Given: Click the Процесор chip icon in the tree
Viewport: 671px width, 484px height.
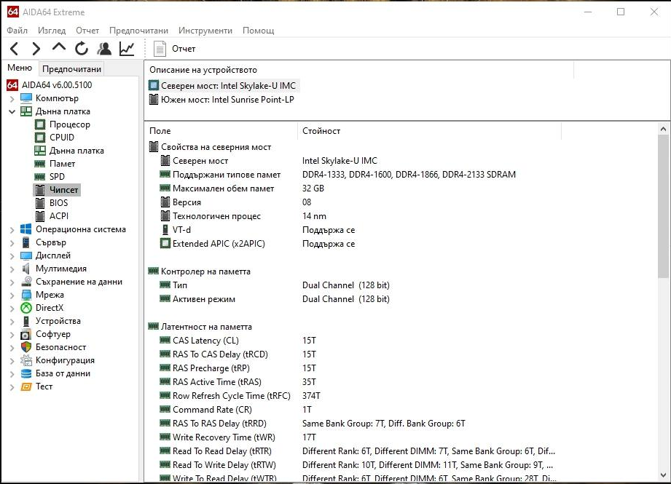Looking at the screenshot, I should [x=40, y=124].
